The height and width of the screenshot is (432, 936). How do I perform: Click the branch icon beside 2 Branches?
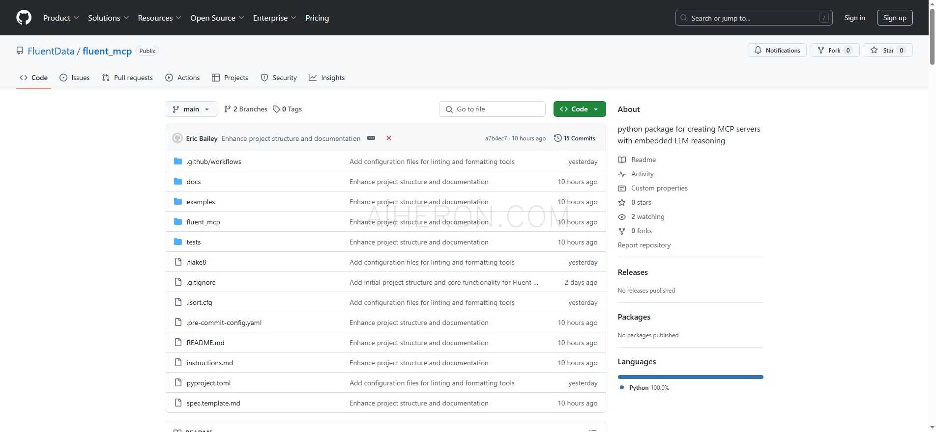click(x=227, y=109)
